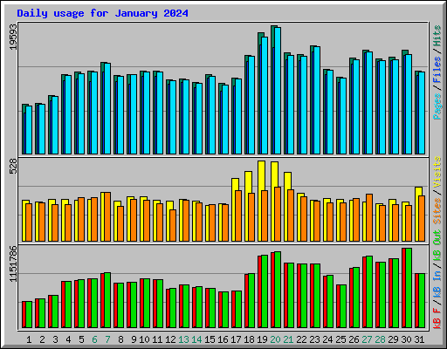447x349 pixels.
Task: Click day 10 on the x-axis
Action: pyautogui.click(x=144, y=339)
